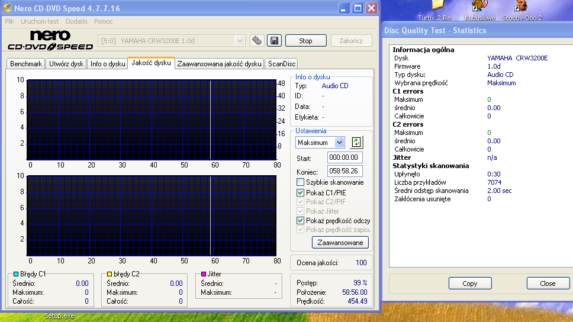Uncheck the Pokaż C1/PIE checkbox
Screen dimensions: 573x322
click(301, 192)
